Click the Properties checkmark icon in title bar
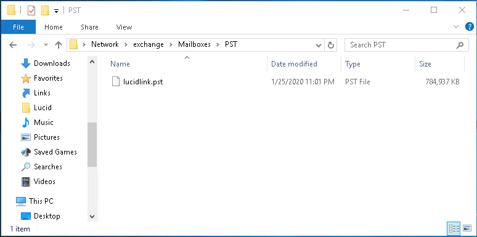Image resolution: width=477 pixels, height=237 pixels. click(31, 10)
